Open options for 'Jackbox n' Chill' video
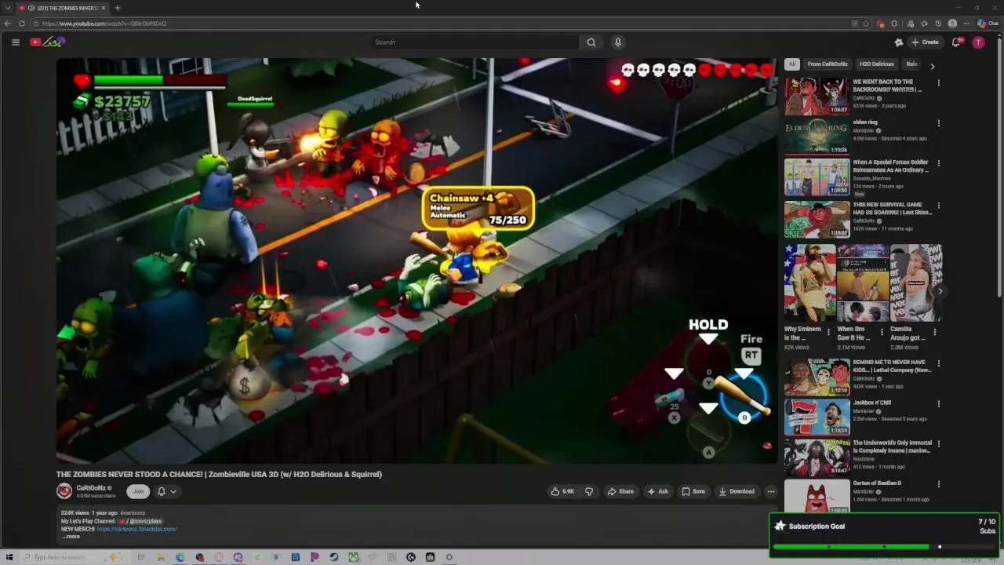The height and width of the screenshot is (565, 1004). point(938,403)
